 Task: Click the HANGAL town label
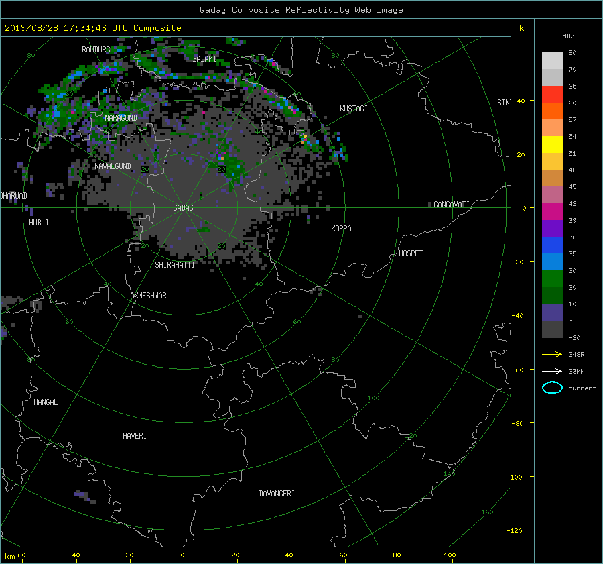coord(46,402)
